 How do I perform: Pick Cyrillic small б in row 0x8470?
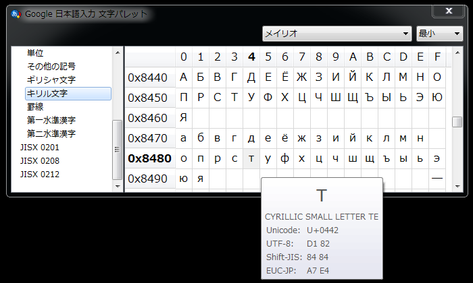201,138
